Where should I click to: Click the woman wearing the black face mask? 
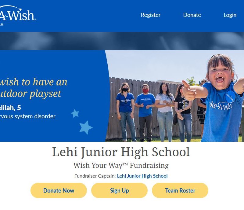coord(125,112)
